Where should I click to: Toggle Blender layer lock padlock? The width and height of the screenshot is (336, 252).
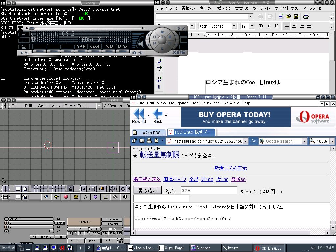coord(70,189)
